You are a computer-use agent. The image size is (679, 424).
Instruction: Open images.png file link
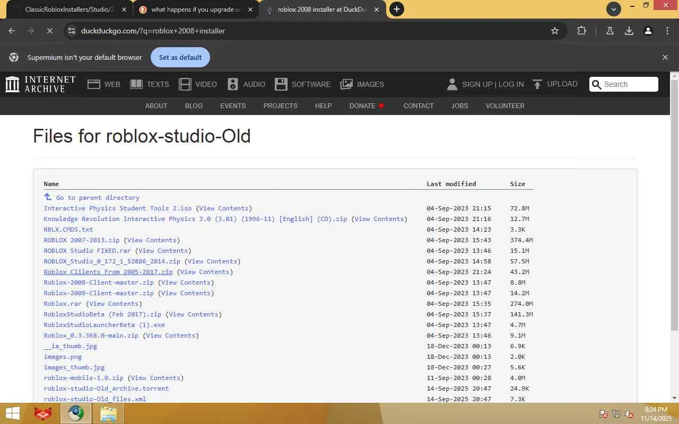click(x=63, y=357)
